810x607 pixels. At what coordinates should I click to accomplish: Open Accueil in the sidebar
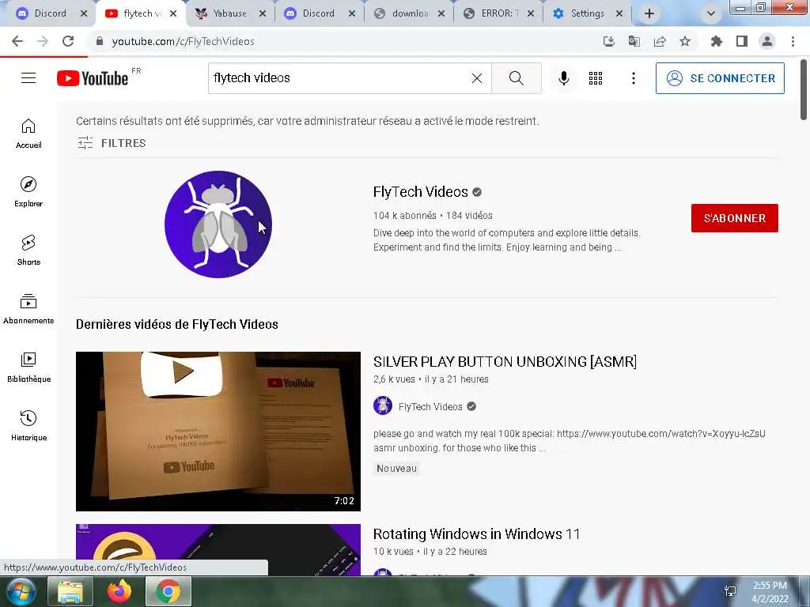pos(28,134)
